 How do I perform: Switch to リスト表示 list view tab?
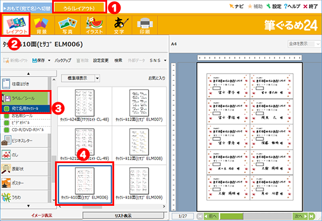coord(123,216)
